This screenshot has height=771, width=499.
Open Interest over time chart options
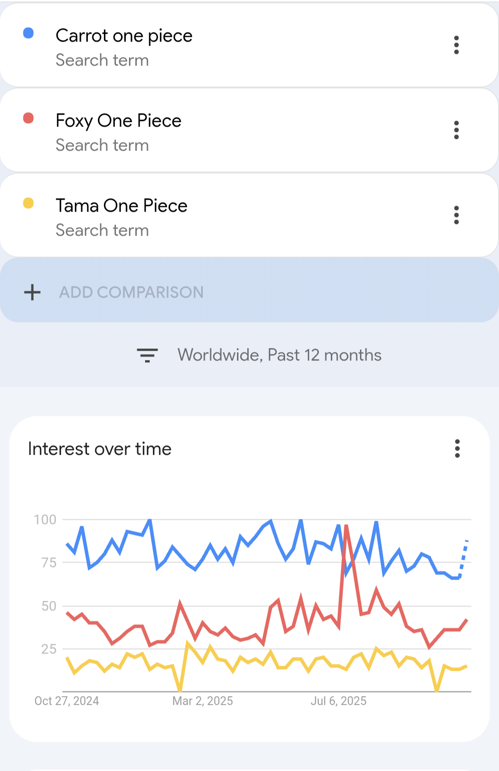(x=457, y=448)
